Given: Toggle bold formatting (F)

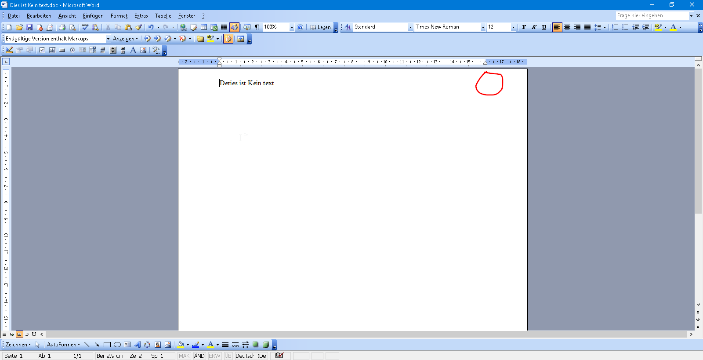Looking at the screenshot, I should (524, 27).
